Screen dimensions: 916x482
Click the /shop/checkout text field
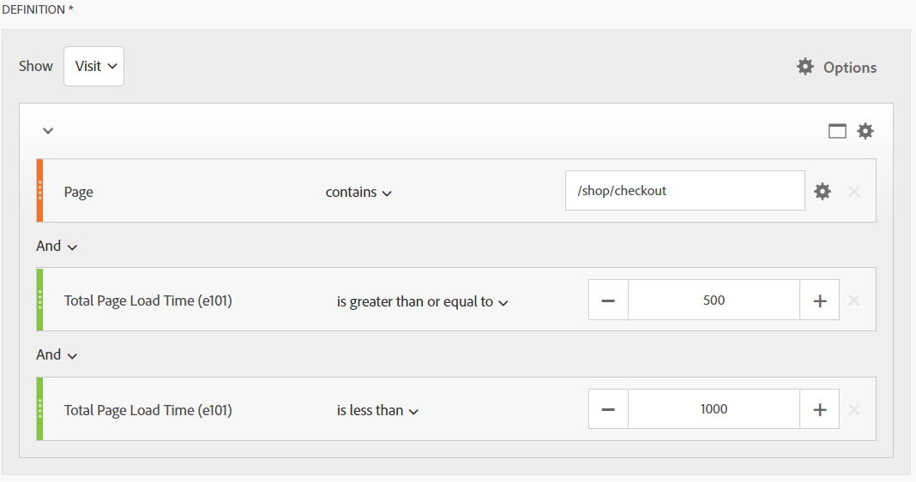tap(684, 191)
